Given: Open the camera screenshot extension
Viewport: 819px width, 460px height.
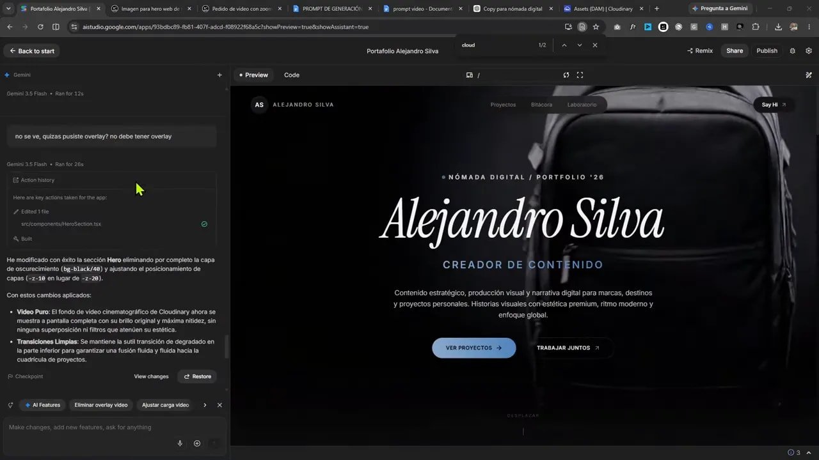Looking at the screenshot, I should pos(617,27).
